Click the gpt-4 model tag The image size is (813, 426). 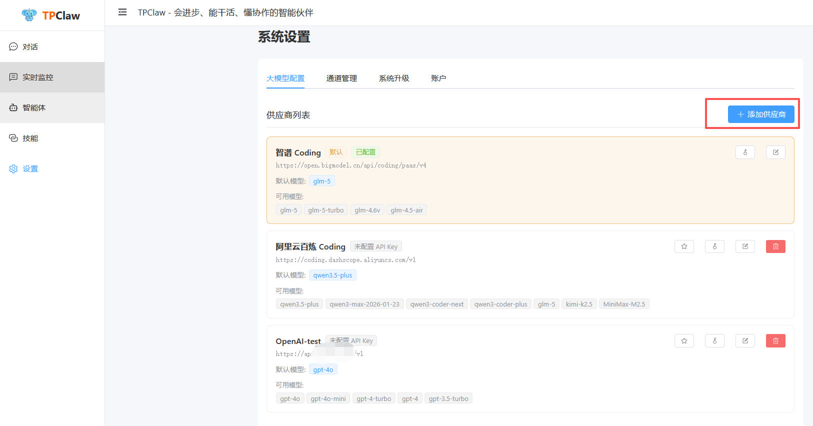coord(410,398)
